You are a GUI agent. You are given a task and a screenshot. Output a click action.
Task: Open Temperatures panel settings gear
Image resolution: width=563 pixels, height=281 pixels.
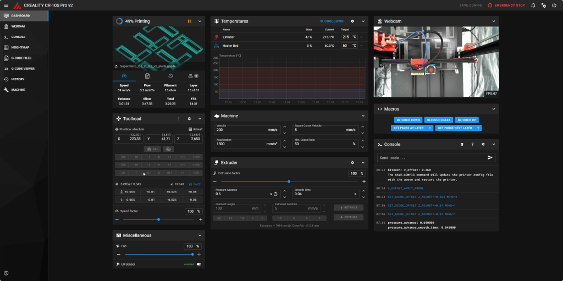352,21
